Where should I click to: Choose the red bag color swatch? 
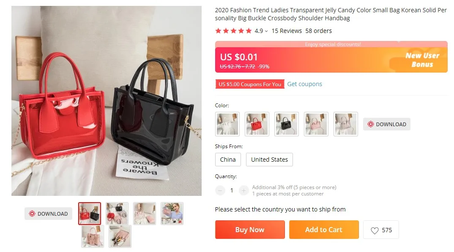coord(257,124)
